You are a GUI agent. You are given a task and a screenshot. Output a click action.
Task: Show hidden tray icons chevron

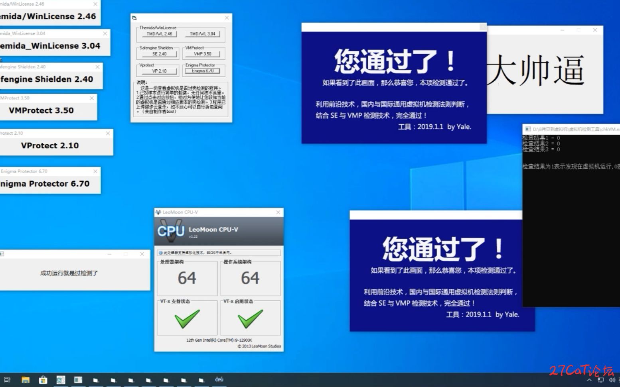pos(589,380)
